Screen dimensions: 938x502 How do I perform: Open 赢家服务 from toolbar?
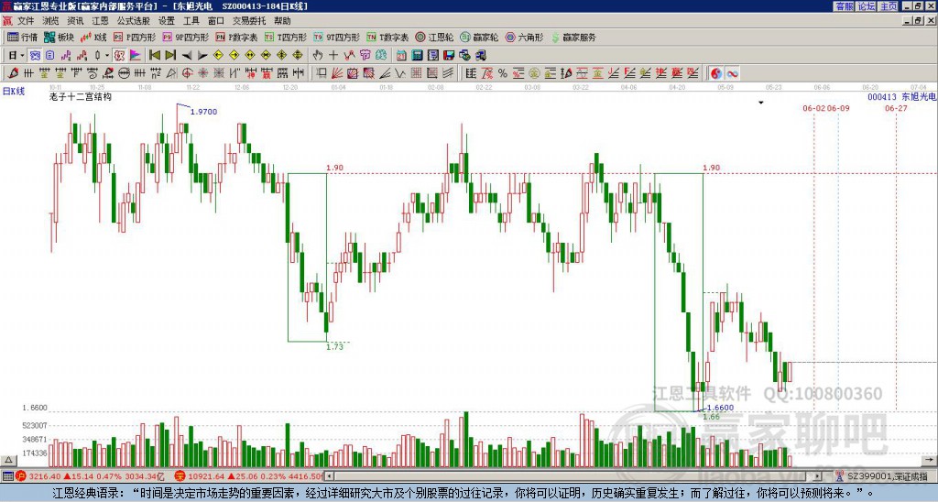pos(573,37)
